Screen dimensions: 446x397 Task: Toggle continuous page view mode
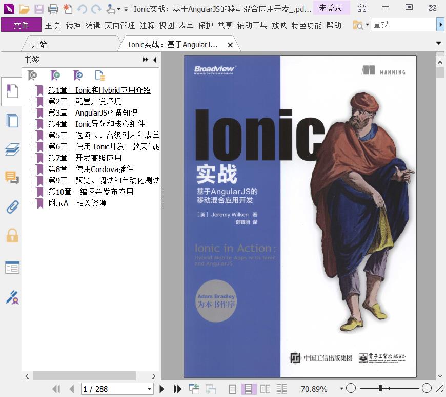click(248, 389)
